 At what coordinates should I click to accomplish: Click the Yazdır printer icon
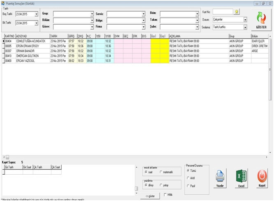(x=220, y=176)
